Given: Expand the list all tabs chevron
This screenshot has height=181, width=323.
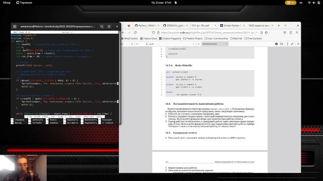Looking at the screenshot, I should pyautogui.click(x=285, y=26).
